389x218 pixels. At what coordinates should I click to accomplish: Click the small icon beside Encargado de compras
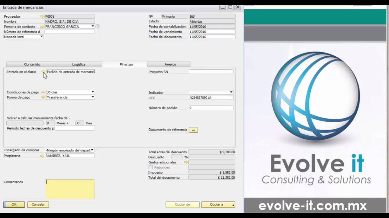tap(97, 150)
